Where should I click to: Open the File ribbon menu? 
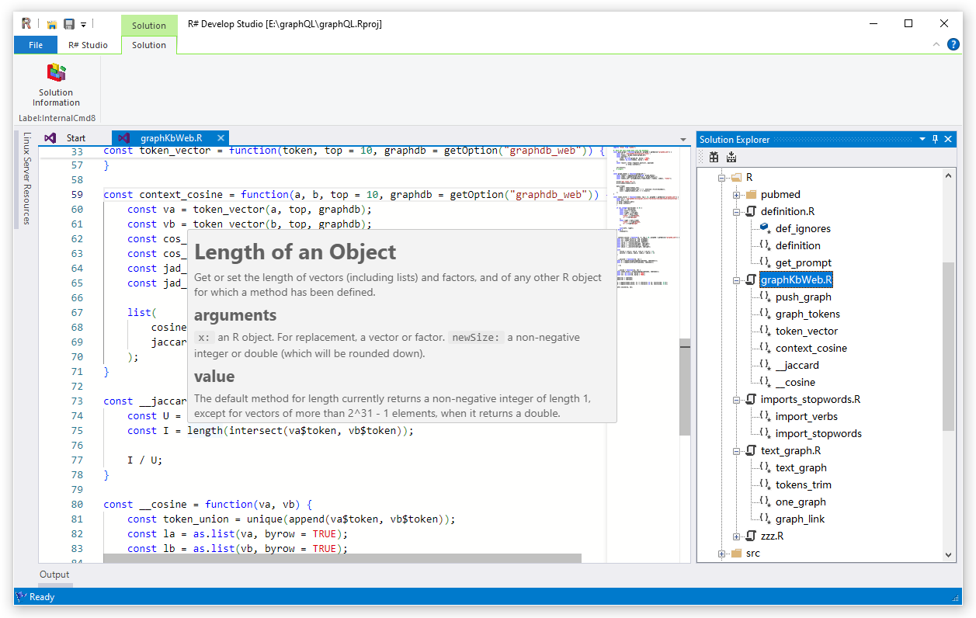[x=36, y=45]
